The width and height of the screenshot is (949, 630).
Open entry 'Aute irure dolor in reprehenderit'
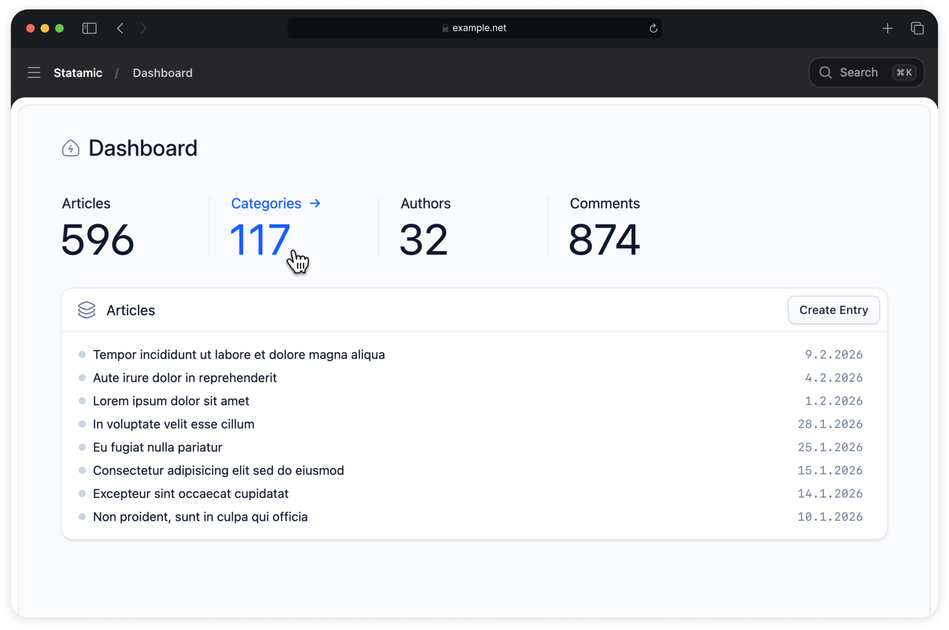click(x=185, y=378)
